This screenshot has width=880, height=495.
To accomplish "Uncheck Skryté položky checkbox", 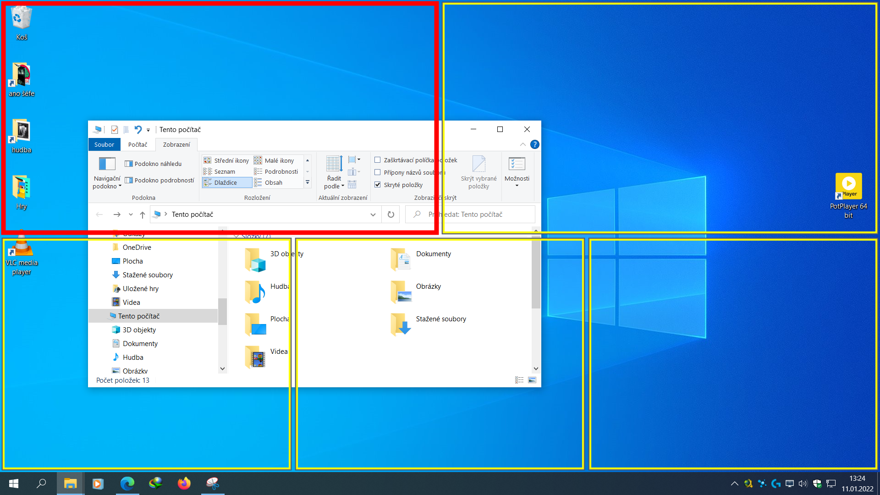I will [378, 185].
